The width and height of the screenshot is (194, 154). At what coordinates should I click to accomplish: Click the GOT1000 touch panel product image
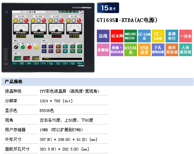coord(48,38)
